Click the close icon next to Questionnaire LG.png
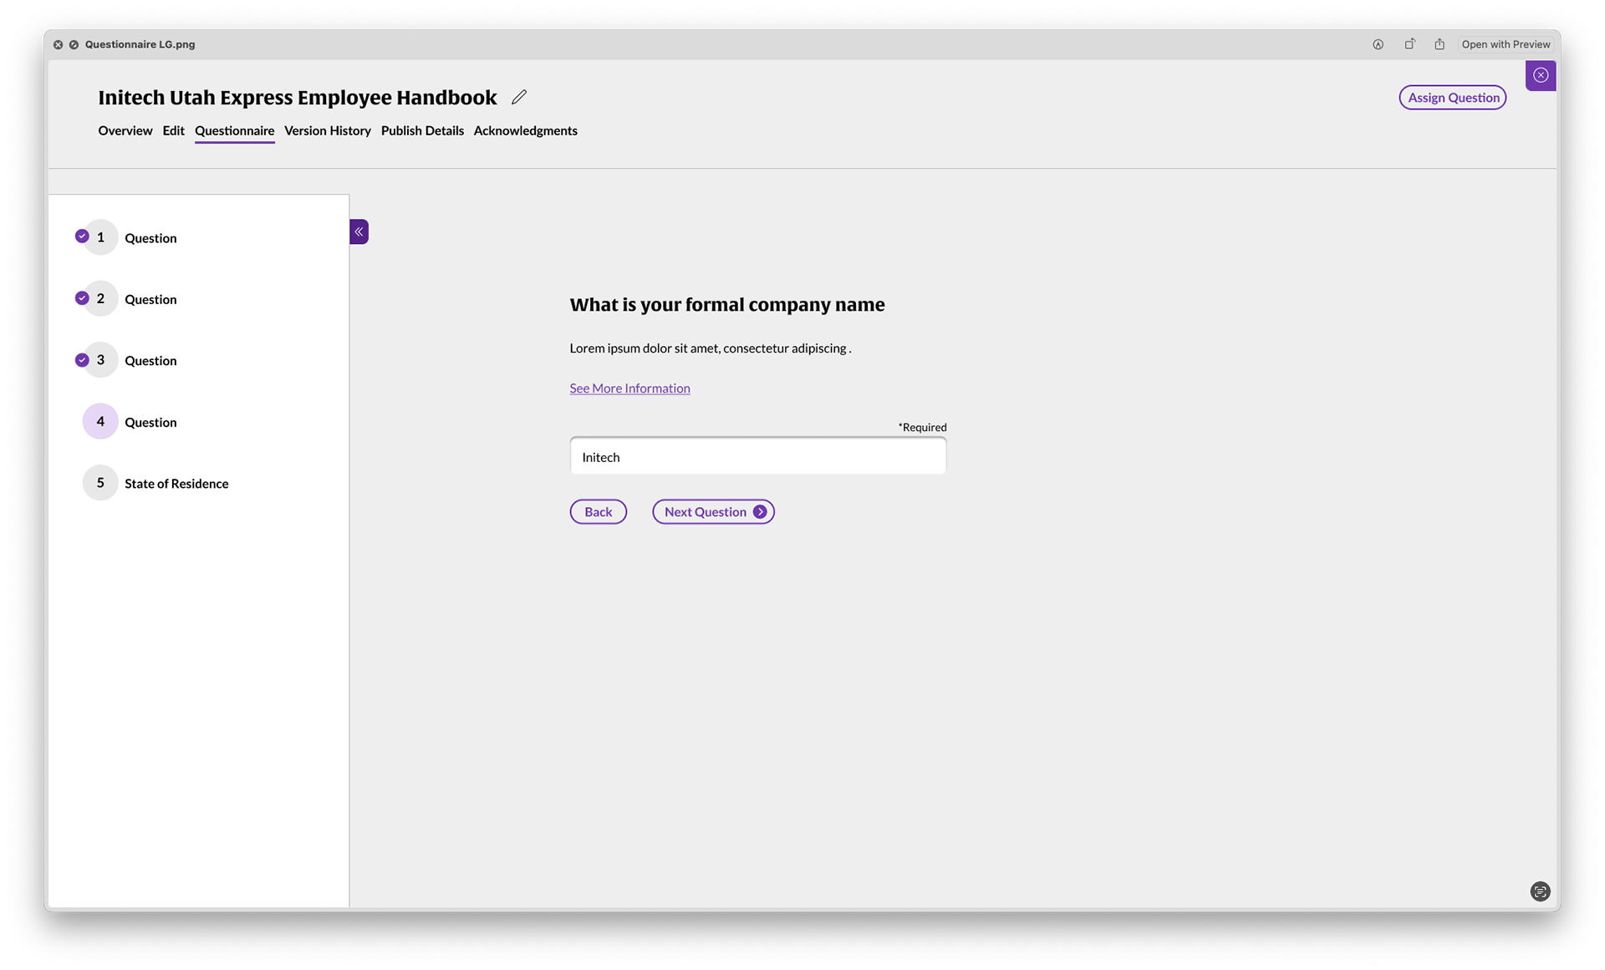 coord(57,44)
